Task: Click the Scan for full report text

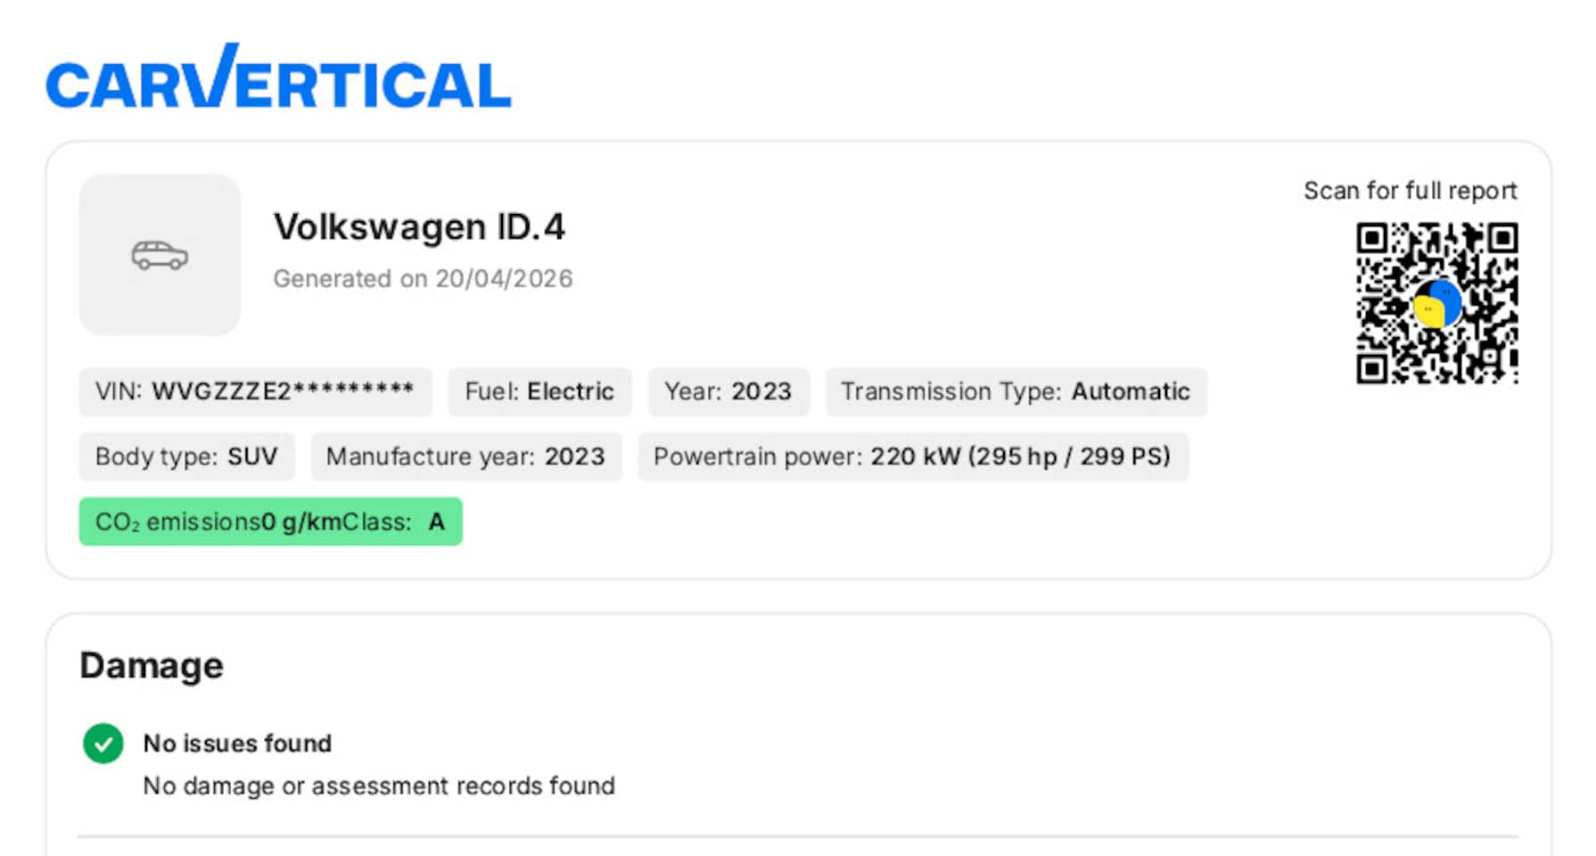Action: (x=1410, y=191)
